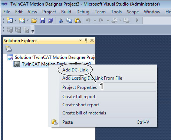Screen dimensions: 171x140
Task: Click the Solution Explorer Properties icon
Action: point(9,49)
